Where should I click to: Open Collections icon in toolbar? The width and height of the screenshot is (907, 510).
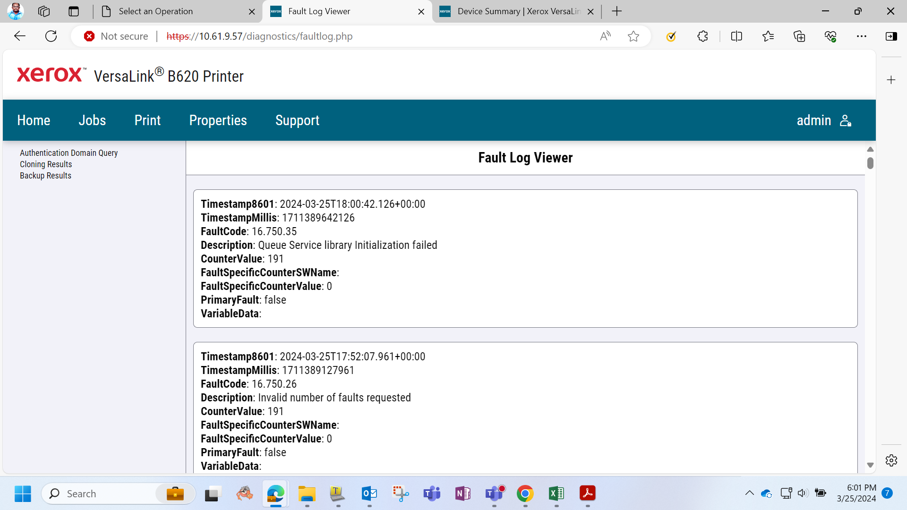(x=799, y=36)
